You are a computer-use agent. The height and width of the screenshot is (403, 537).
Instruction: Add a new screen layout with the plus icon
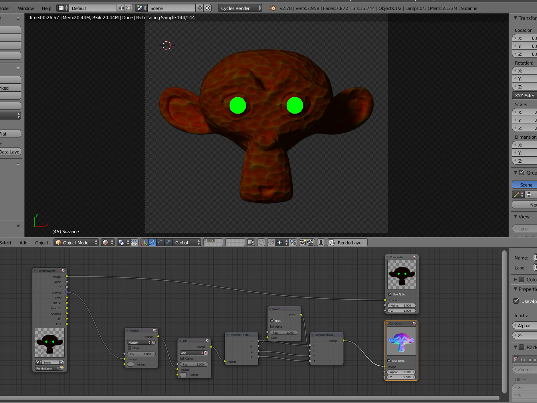[121, 8]
